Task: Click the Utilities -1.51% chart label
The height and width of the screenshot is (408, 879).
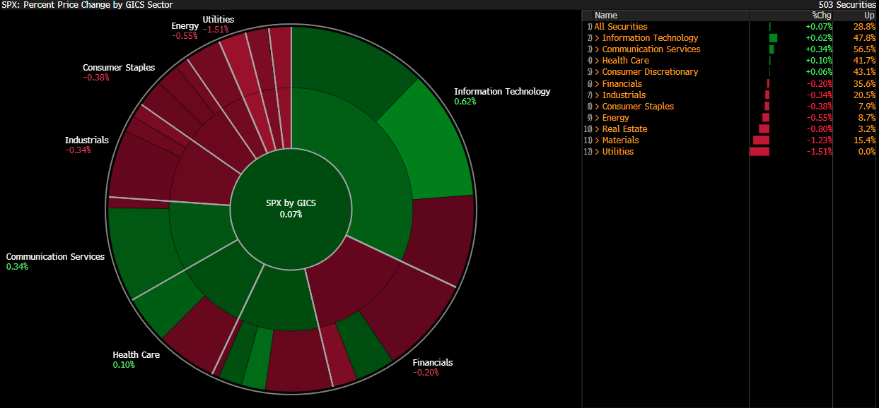Action: coord(218,24)
